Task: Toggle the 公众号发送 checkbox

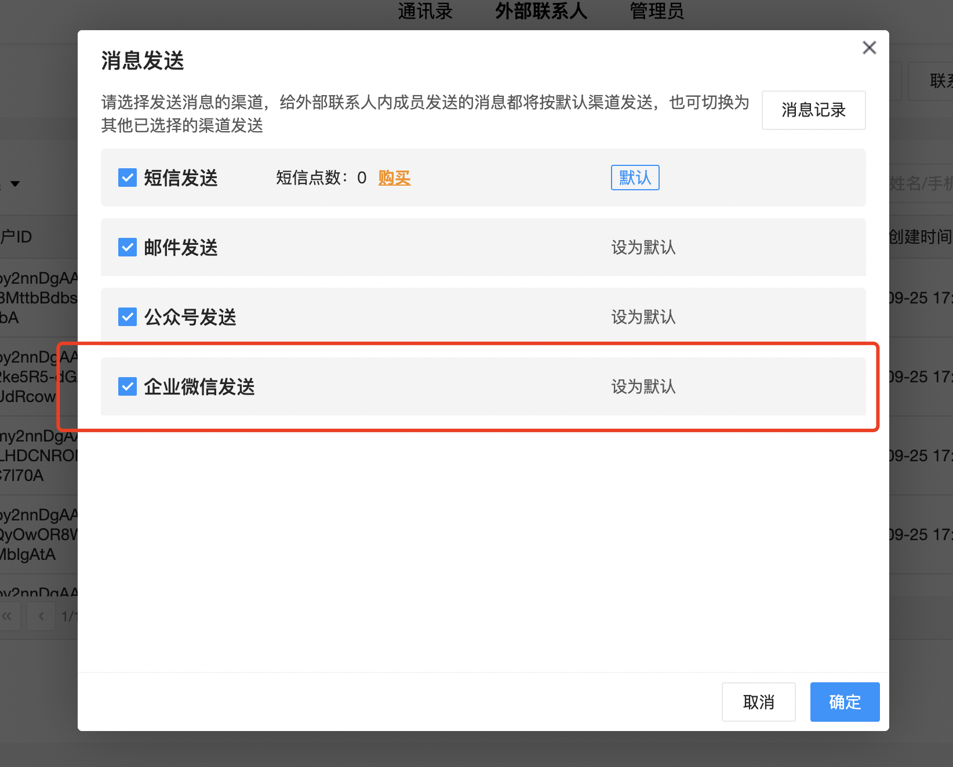Action: [x=128, y=317]
